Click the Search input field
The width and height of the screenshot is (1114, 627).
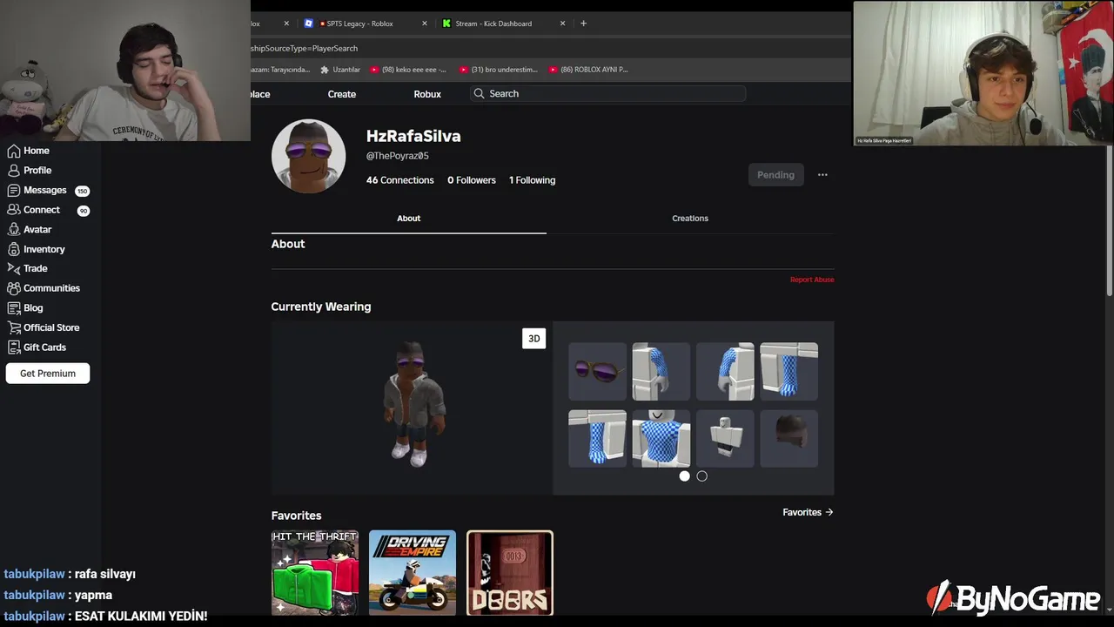[608, 93]
